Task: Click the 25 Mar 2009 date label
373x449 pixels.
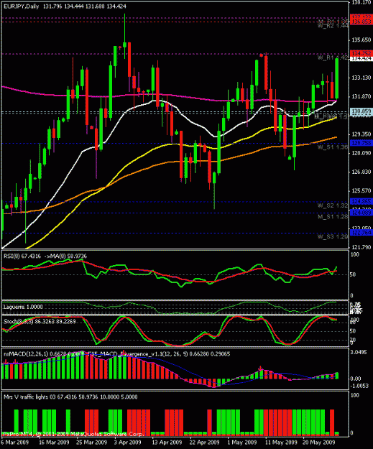Action: point(92,443)
